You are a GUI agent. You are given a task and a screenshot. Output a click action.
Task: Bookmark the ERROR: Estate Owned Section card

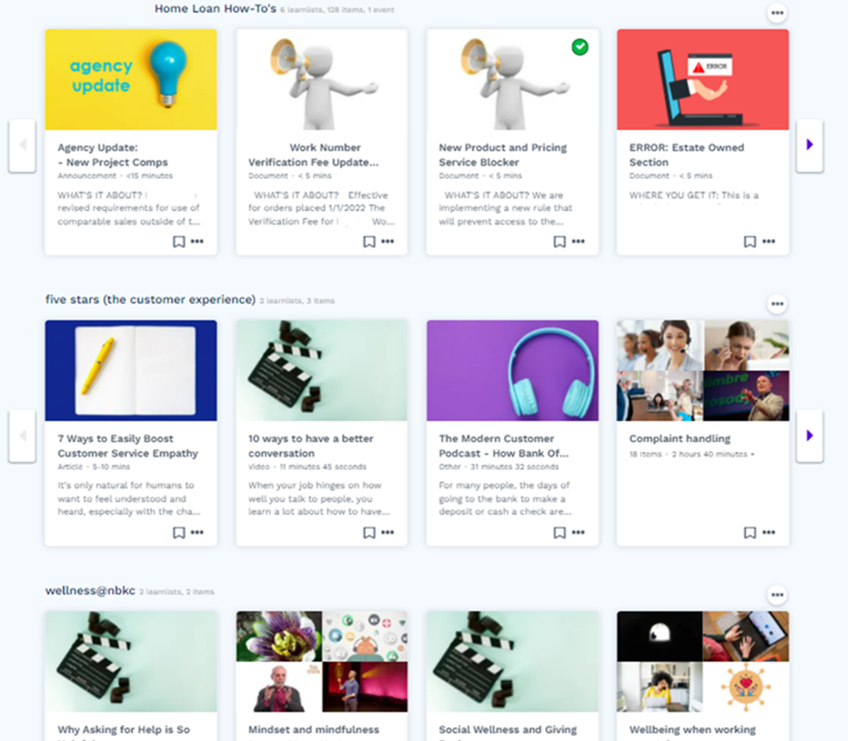pos(750,241)
